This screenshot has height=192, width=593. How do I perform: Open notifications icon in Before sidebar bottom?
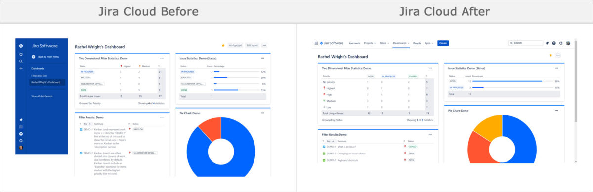coord(21,120)
